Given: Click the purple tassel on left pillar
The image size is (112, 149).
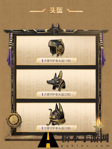Looking at the screenshot, I should click(x=9, y=50).
